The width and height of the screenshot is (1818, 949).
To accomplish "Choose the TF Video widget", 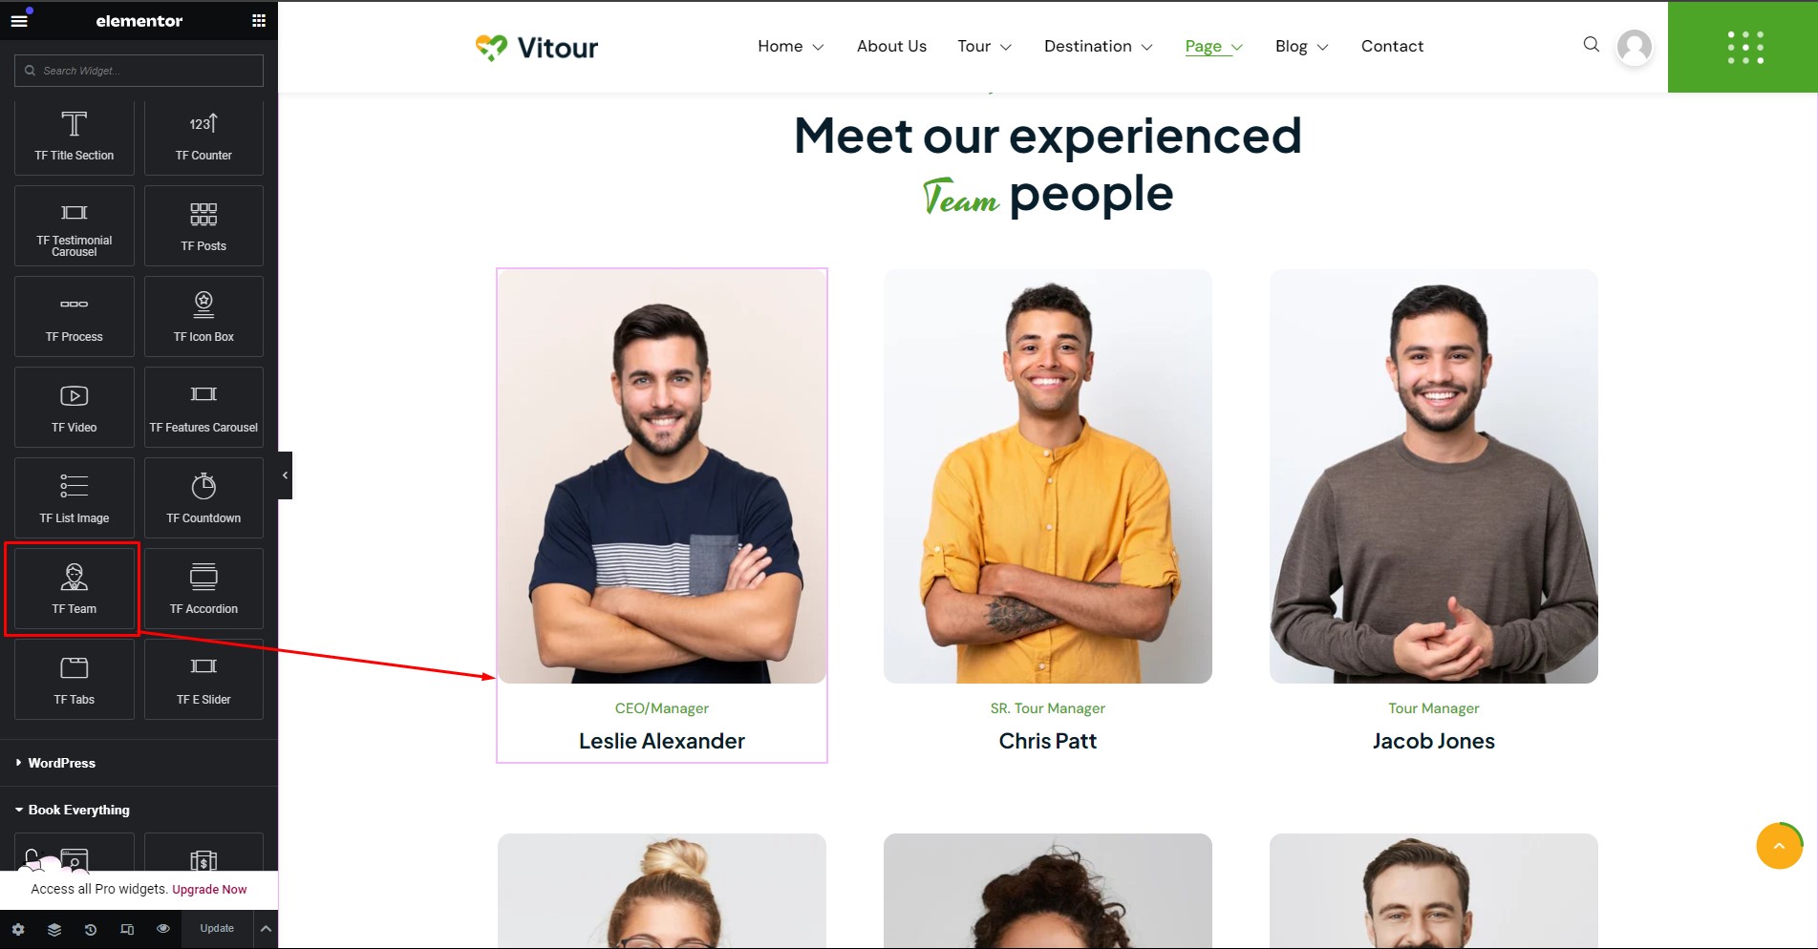I will pos(75,407).
